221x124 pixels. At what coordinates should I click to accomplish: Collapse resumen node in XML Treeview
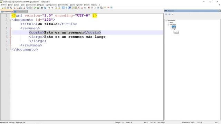[x=168, y=24]
